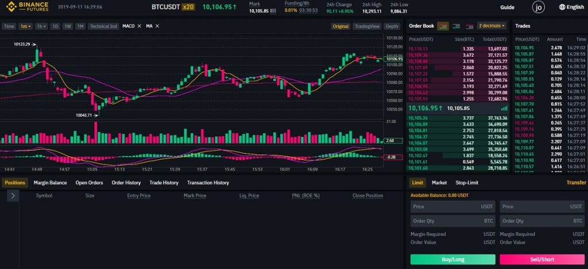Click the -0.28 MACD value tag
Viewport: 588px width, 269px height.
(x=393, y=157)
